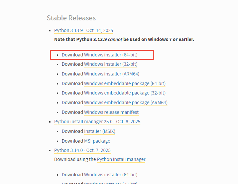Click the MSI package download link
238x184 pixels.
97,141
